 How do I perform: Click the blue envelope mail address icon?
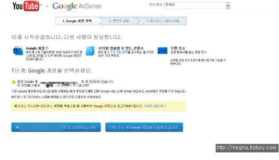click(162, 50)
